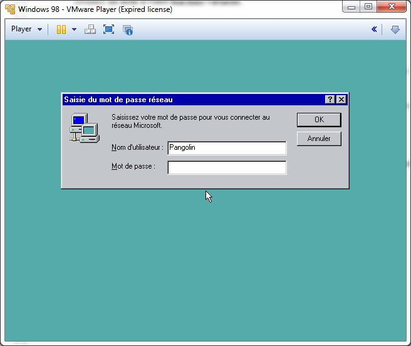Click the Annuler button
This screenshot has height=346, width=411.
(x=319, y=139)
